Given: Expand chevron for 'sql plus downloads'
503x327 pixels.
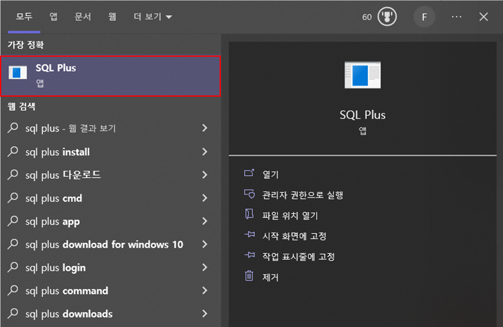Looking at the screenshot, I should [x=205, y=314].
